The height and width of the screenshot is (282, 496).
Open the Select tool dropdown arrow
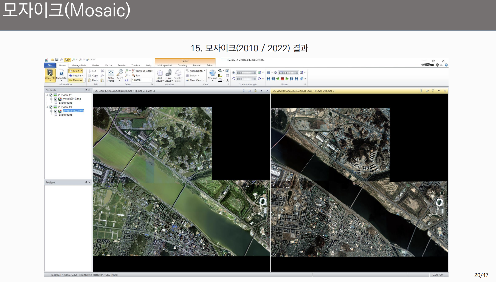click(x=81, y=71)
